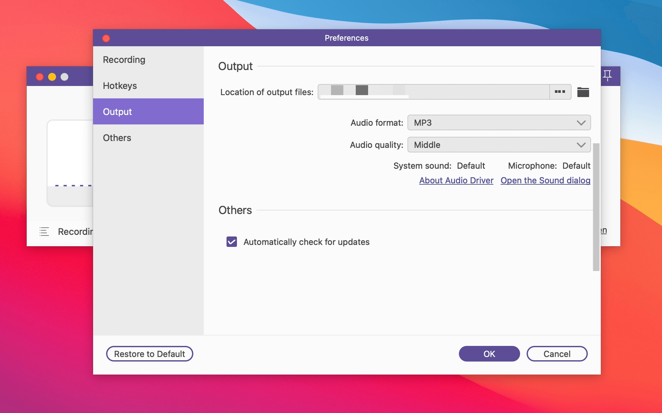Viewport: 662px width, 413px height.
Task: Toggle Automatically check for updates checkbox
Action: [x=232, y=242]
